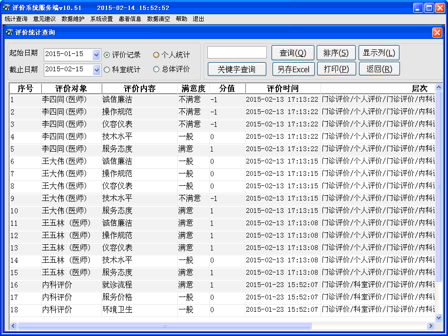Focus the keyword search input field
Screen dimensions: 448x336
[237, 52]
